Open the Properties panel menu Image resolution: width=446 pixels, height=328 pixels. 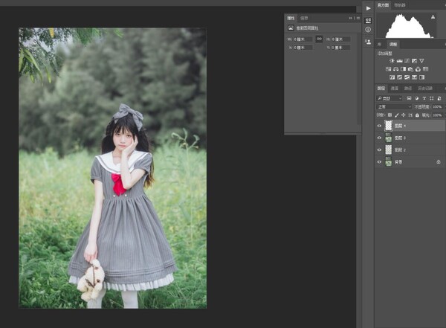click(358, 18)
